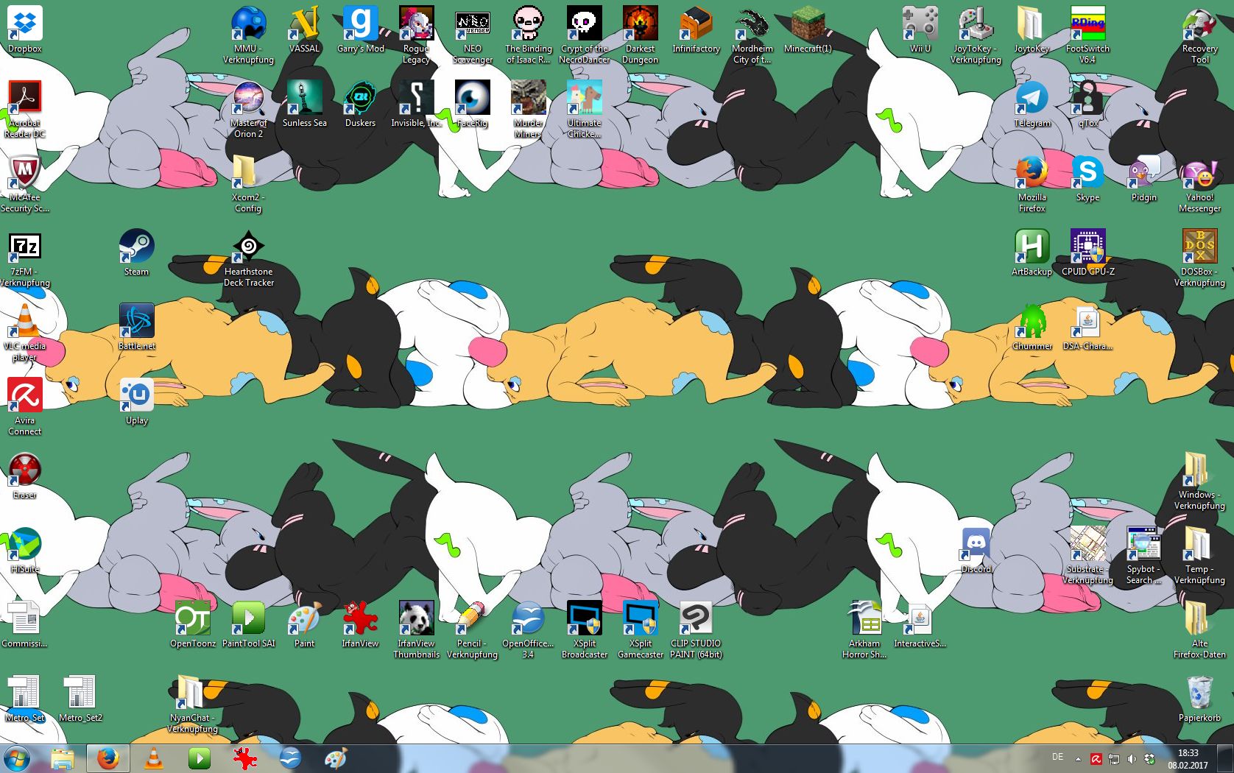Viewport: 1234px width, 773px height.
Task: Click the Yahoo! Messenger icon
Action: (x=1199, y=183)
